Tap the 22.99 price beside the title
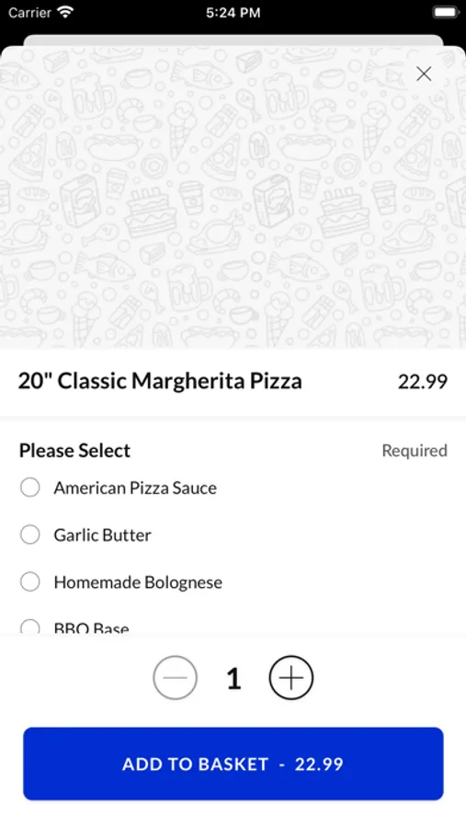The height and width of the screenshot is (828, 466). click(x=423, y=381)
